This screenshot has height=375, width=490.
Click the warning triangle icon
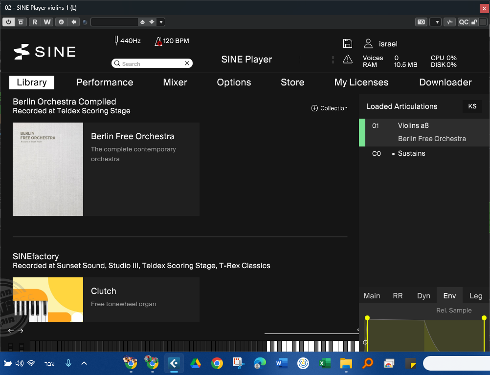(348, 59)
